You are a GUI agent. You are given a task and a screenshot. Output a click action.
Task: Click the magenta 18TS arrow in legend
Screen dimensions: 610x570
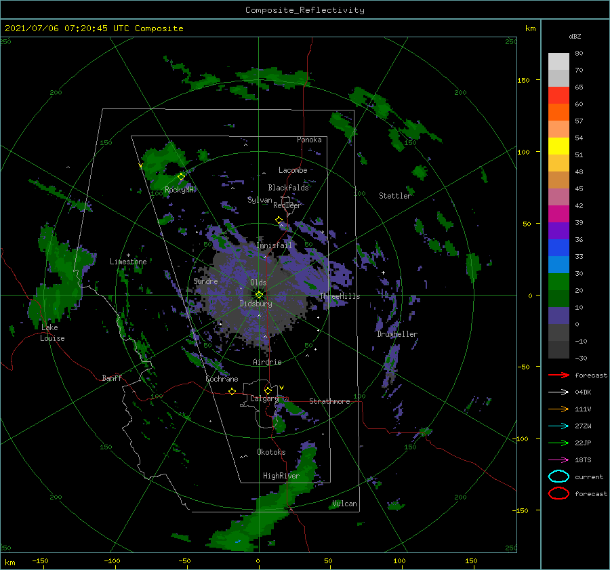558,460
